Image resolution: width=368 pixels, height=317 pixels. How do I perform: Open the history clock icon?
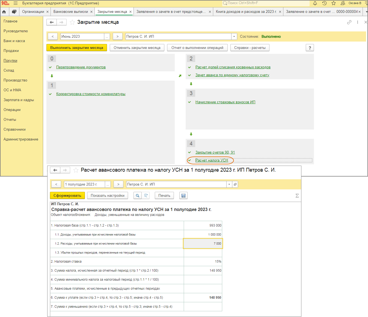coord(324,3)
